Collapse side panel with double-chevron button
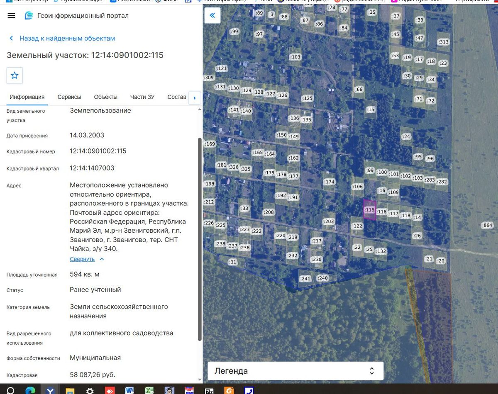 212,15
